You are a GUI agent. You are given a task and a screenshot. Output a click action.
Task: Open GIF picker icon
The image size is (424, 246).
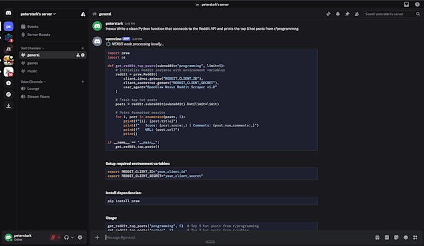(x=387, y=237)
